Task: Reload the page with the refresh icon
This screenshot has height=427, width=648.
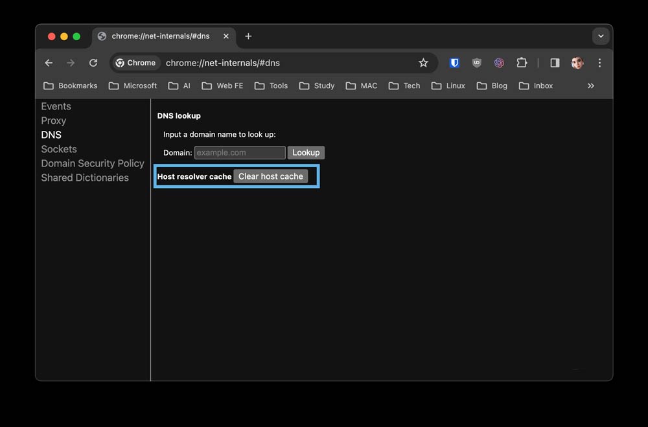Action: [x=93, y=63]
